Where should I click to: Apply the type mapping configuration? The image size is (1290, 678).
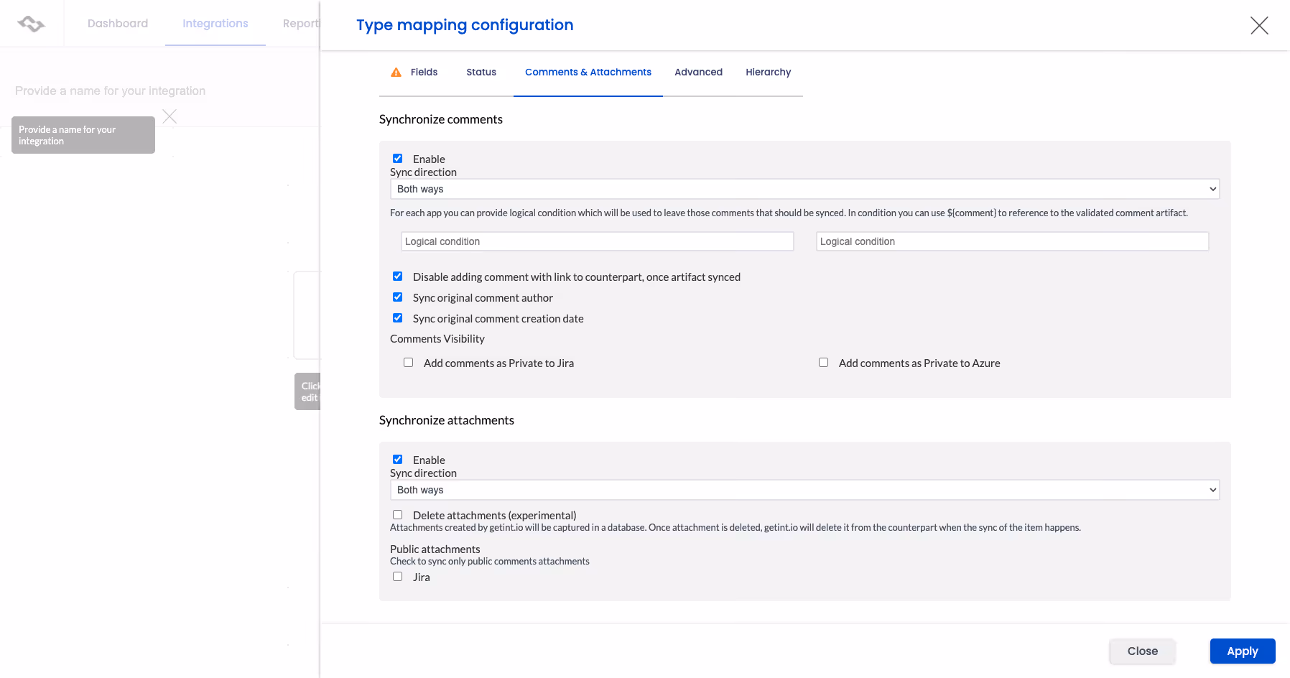[1242, 651]
